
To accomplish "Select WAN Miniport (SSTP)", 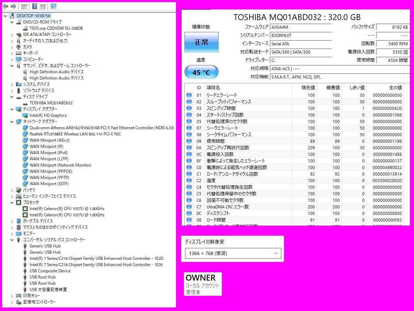I will pos(49,183).
